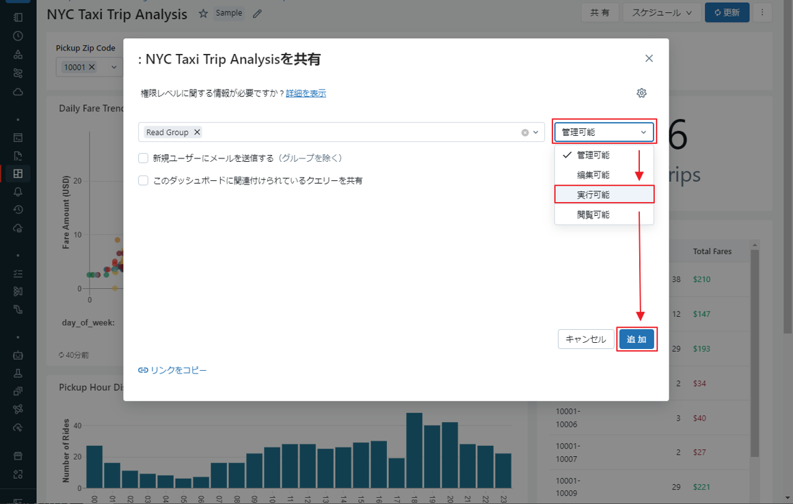Choose 閲覧可能 permission option
Image resolution: width=793 pixels, height=504 pixels.
593,214
